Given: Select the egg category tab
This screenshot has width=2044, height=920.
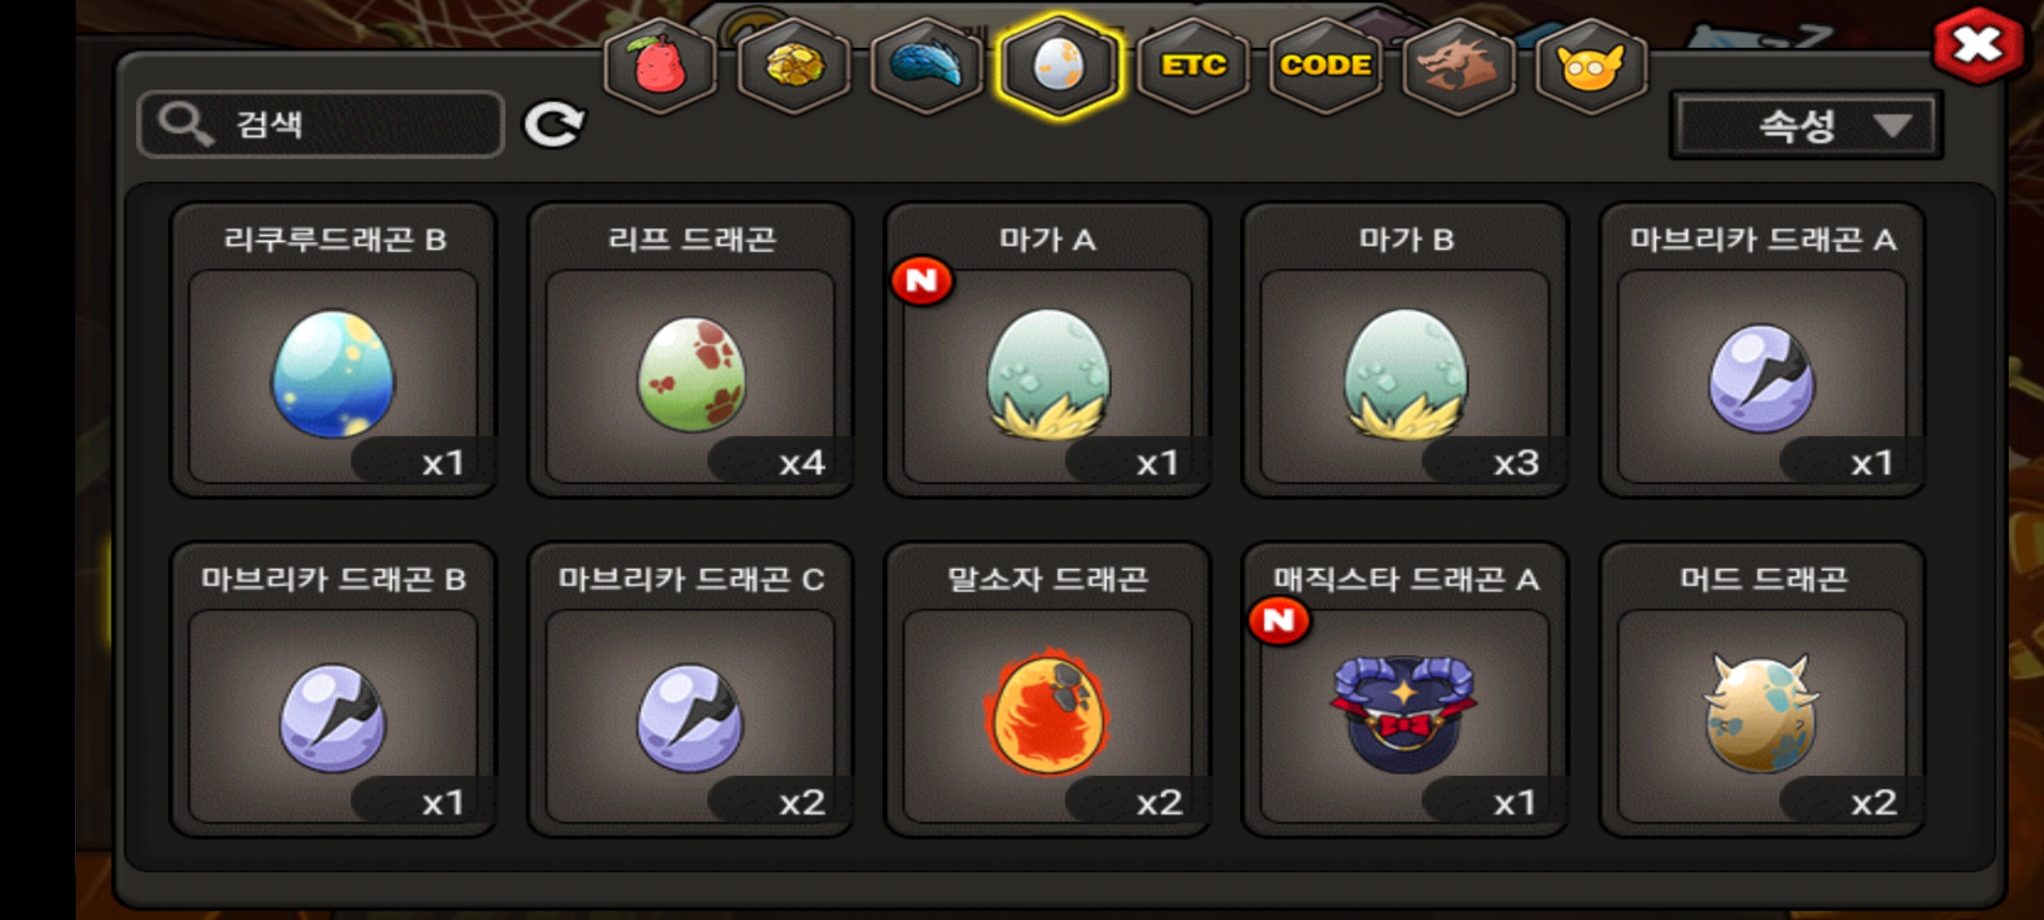Looking at the screenshot, I should click(1059, 66).
